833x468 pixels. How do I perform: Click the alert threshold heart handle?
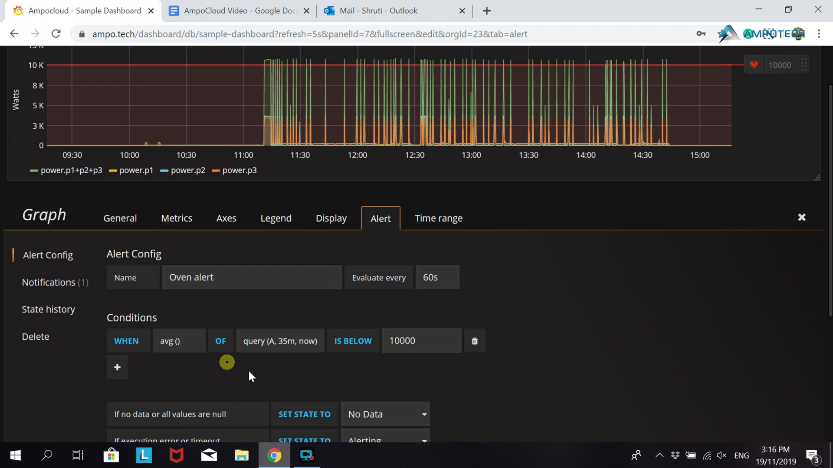point(754,65)
